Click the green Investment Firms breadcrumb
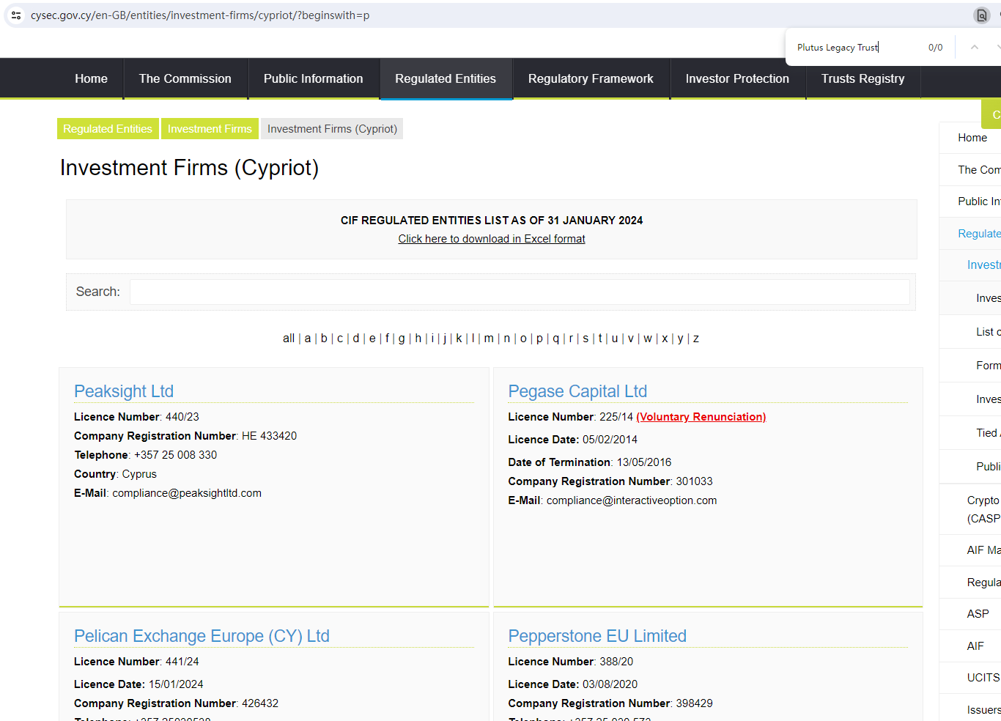The height and width of the screenshot is (721, 1001). click(210, 129)
